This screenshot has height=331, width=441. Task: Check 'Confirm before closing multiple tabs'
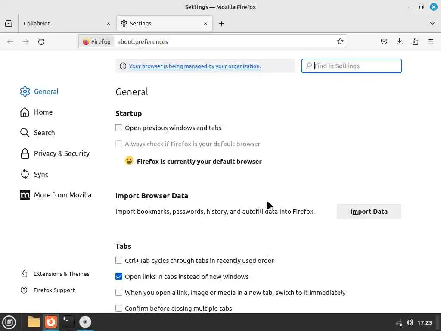[x=119, y=308]
